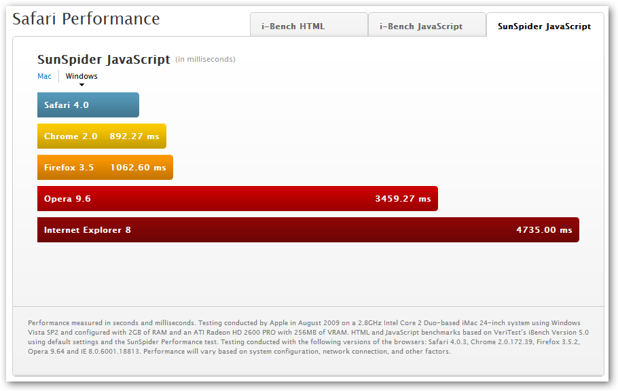
Task: Click the orange Firefox 3.5 bar
Action: pyautogui.click(x=105, y=167)
